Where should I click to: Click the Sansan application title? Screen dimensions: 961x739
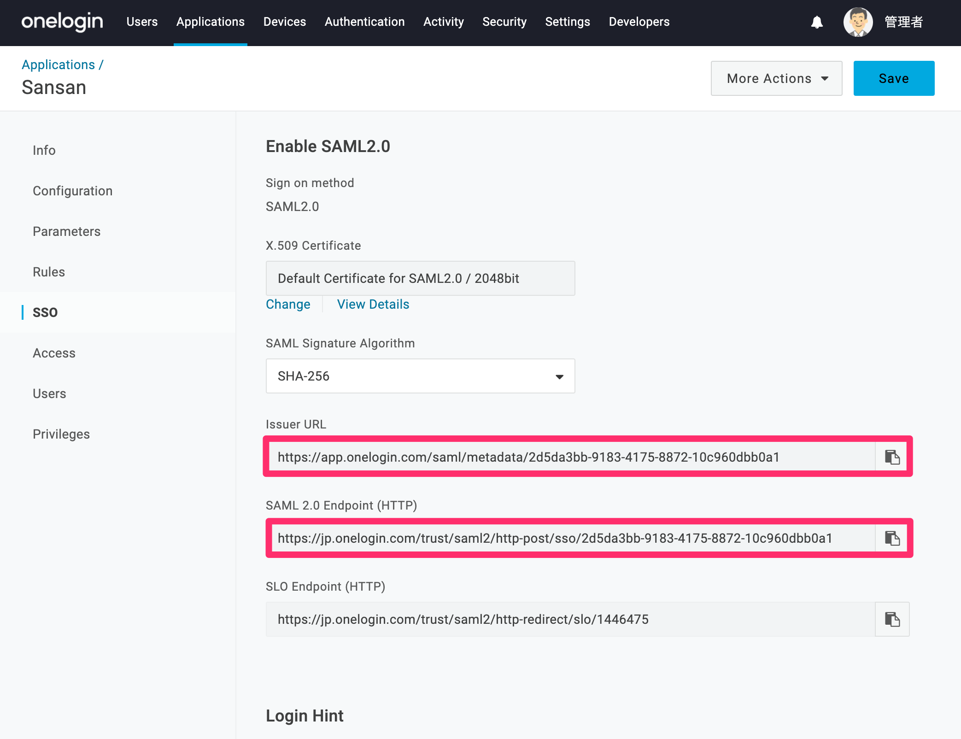pos(54,88)
